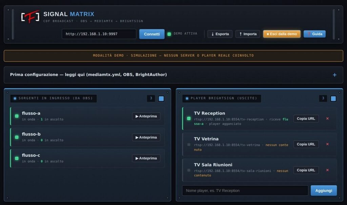Click flusso-c listener count text
This screenshot has height=205, width=347.
pyautogui.click(x=52, y=161)
